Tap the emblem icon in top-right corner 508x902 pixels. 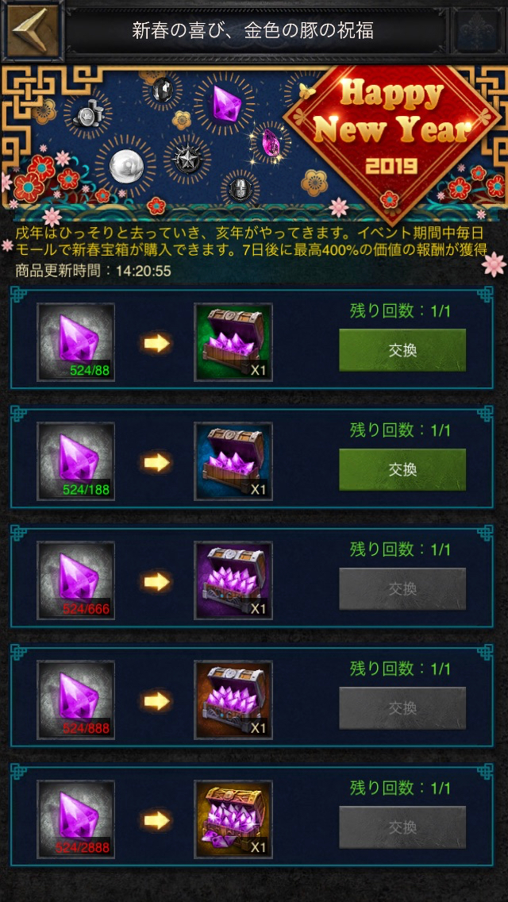[x=475, y=30]
